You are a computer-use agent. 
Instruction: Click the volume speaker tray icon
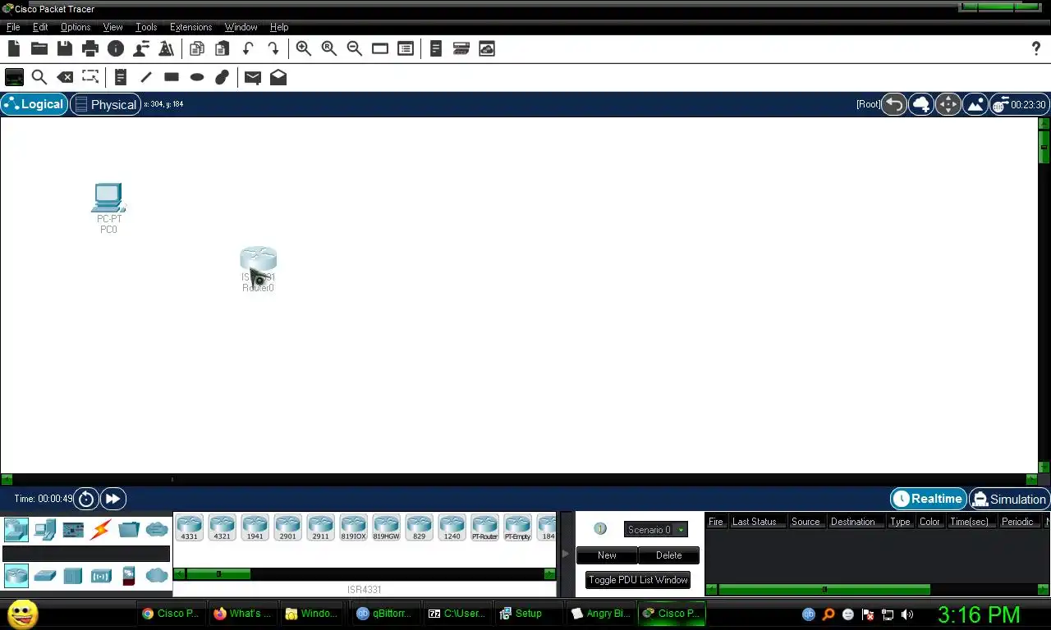[x=906, y=614]
